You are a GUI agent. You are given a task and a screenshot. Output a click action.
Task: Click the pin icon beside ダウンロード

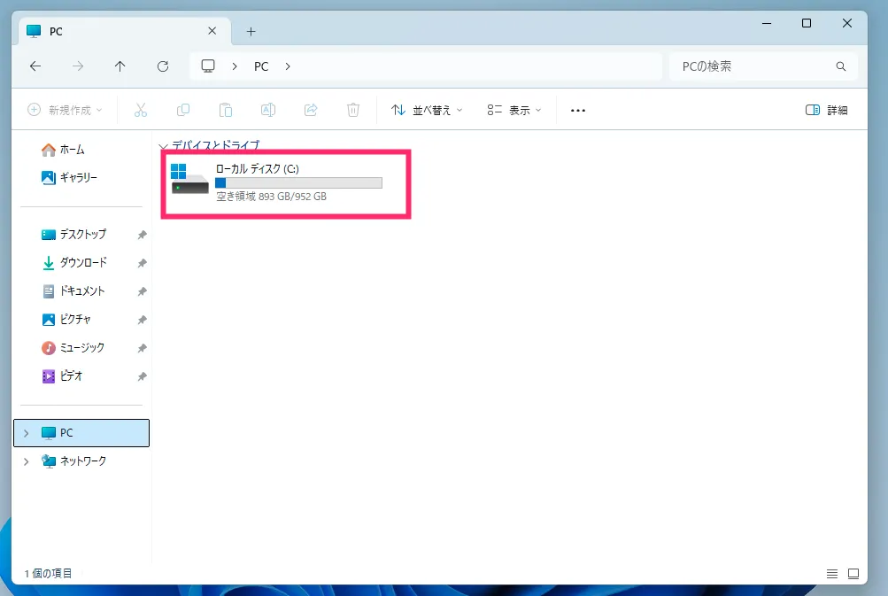pos(143,263)
